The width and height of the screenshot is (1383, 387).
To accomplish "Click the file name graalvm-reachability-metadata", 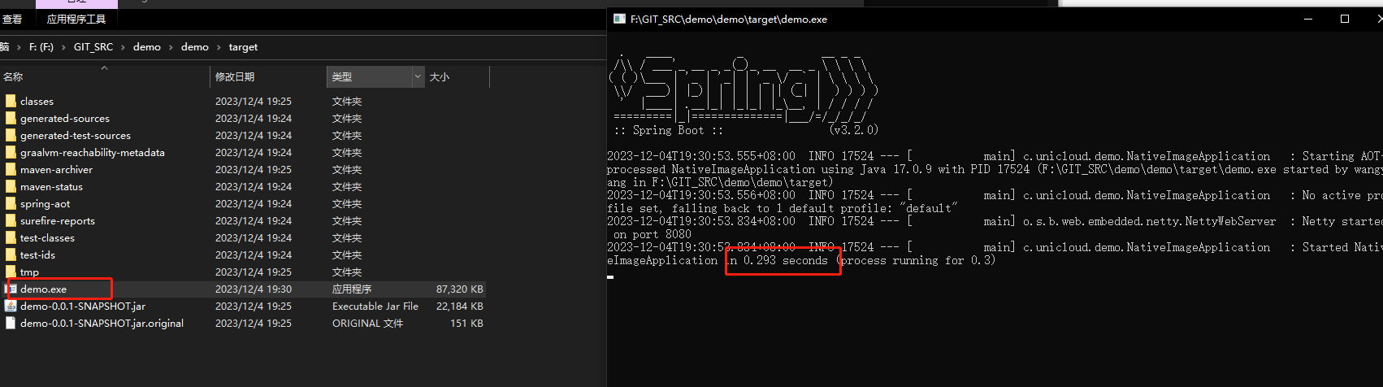I will coord(93,153).
